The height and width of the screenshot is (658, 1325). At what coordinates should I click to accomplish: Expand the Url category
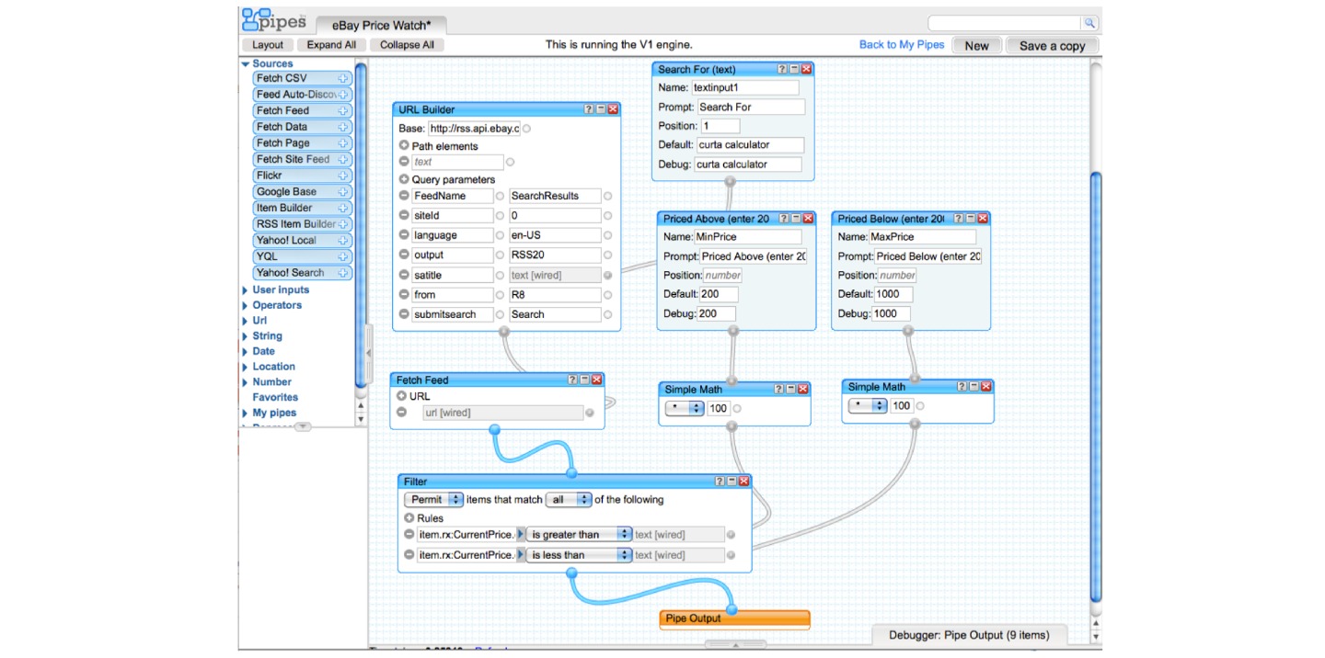(x=246, y=321)
